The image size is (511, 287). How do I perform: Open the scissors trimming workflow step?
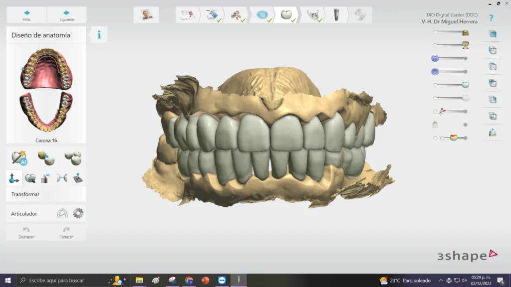[237, 15]
